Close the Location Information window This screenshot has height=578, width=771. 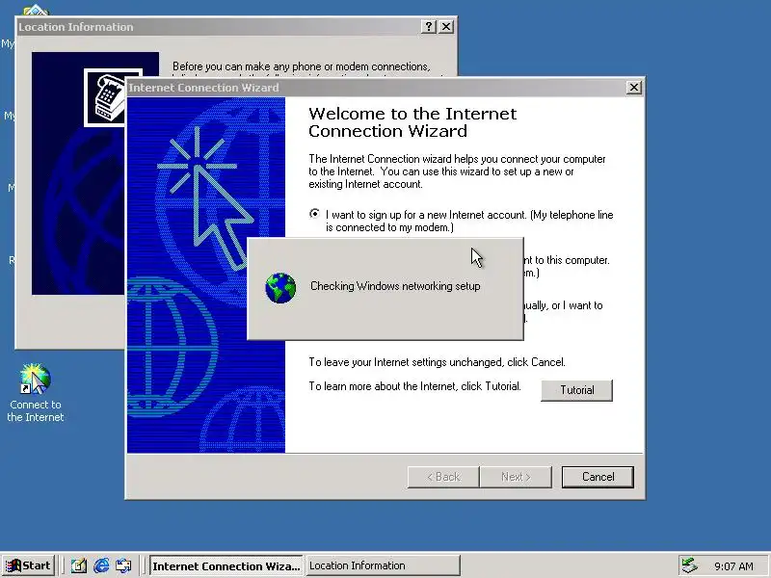pyautogui.click(x=445, y=27)
